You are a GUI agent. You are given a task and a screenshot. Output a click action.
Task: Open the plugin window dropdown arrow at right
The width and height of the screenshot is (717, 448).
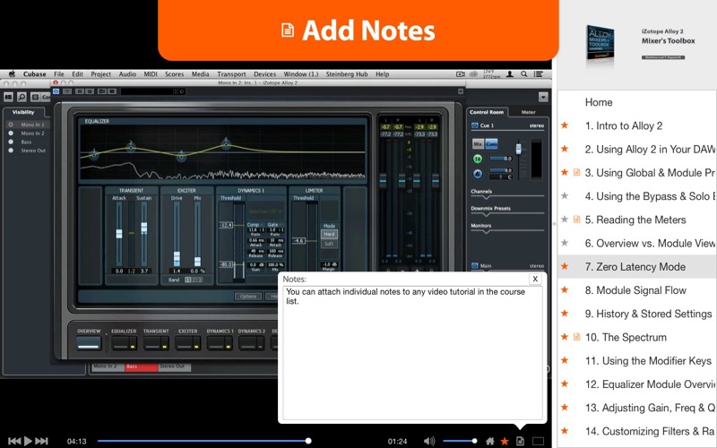[x=461, y=91]
